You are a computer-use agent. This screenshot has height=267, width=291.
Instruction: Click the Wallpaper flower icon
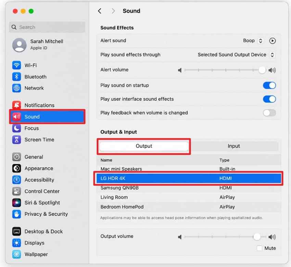click(16, 254)
